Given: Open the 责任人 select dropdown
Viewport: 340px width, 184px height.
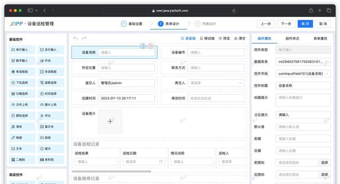Looking at the screenshot, I should [x=216, y=83].
